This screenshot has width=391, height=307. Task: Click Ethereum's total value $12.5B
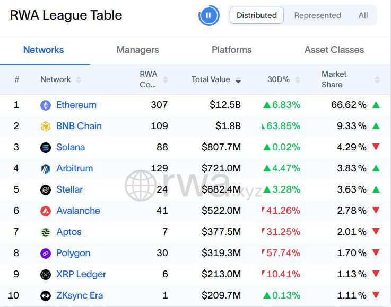[225, 105]
